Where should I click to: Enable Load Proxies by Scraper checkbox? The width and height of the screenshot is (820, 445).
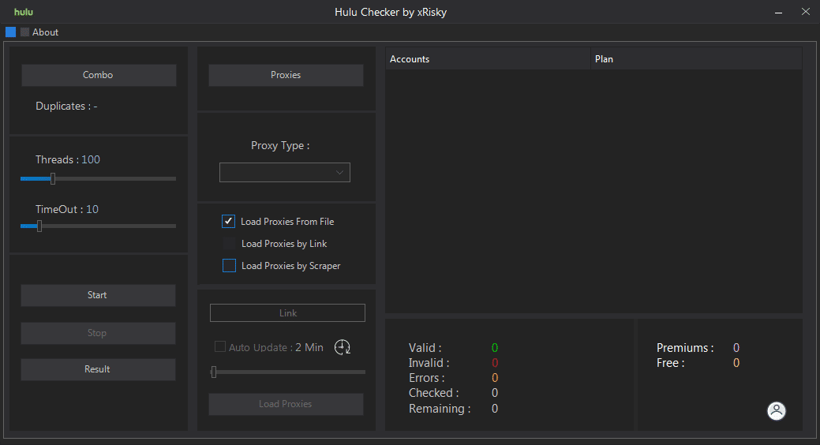pyautogui.click(x=229, y=266)
